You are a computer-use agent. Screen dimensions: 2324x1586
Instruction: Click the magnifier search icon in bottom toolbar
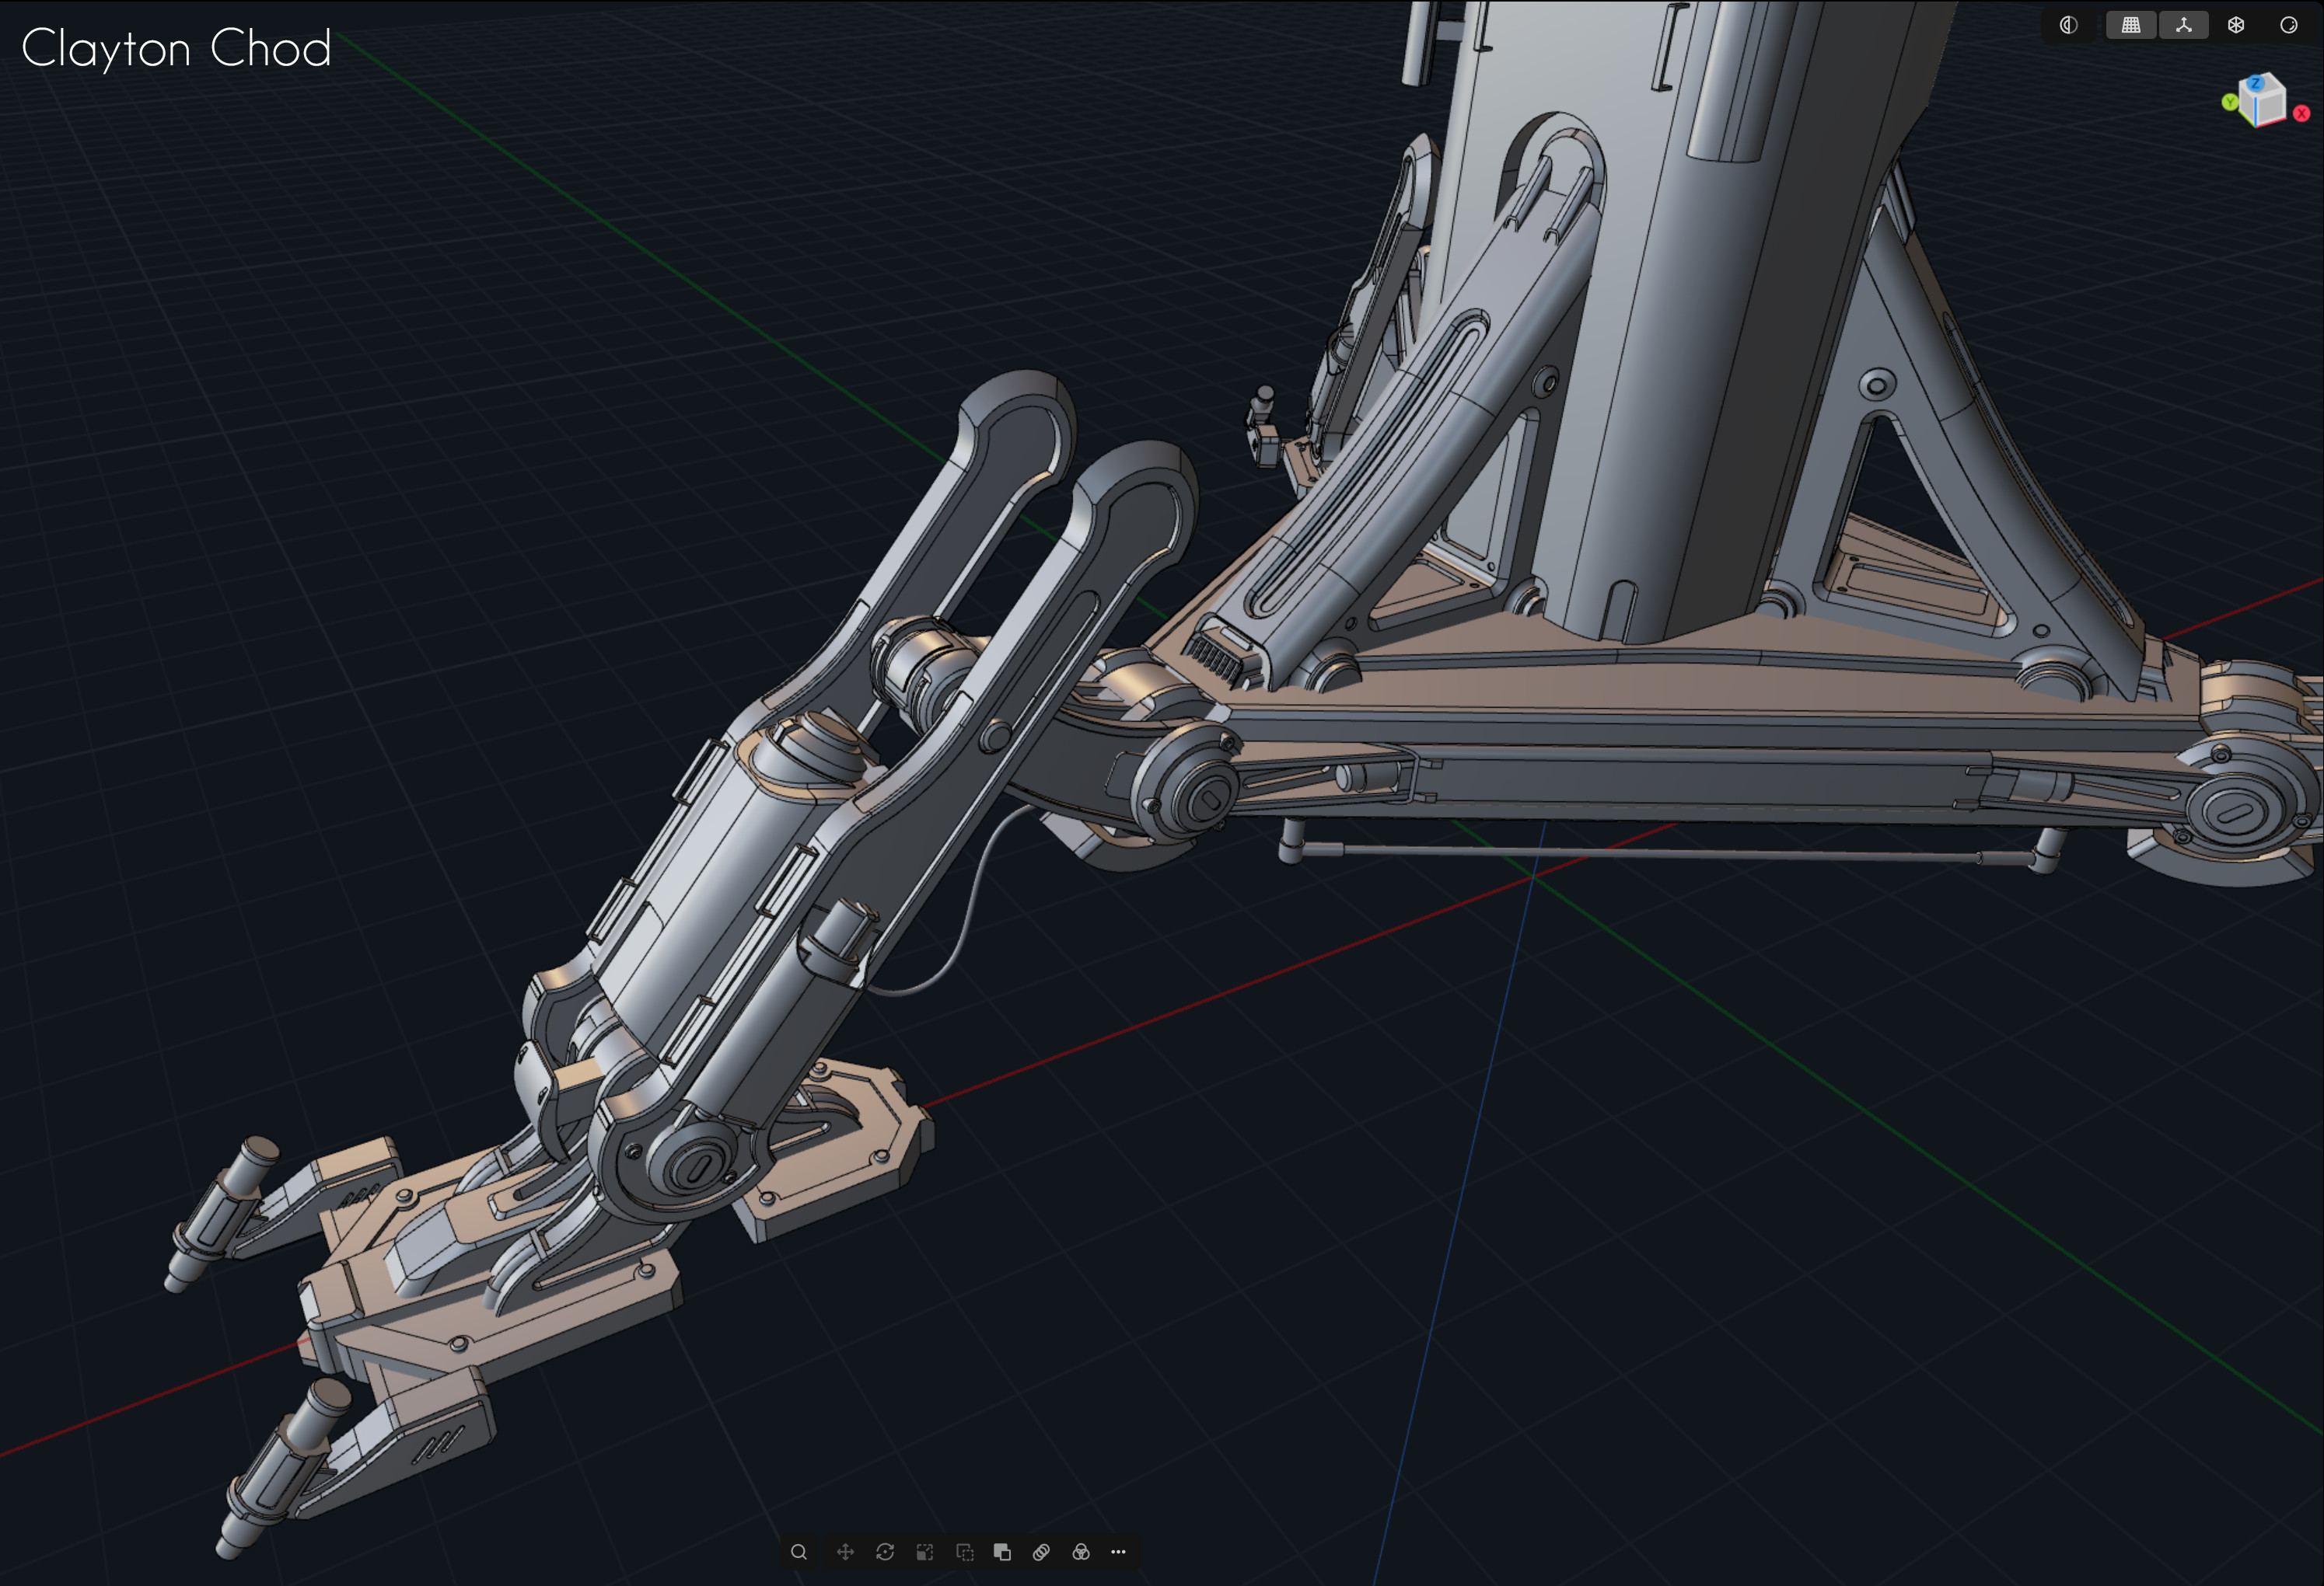[x=798, y=1552]
